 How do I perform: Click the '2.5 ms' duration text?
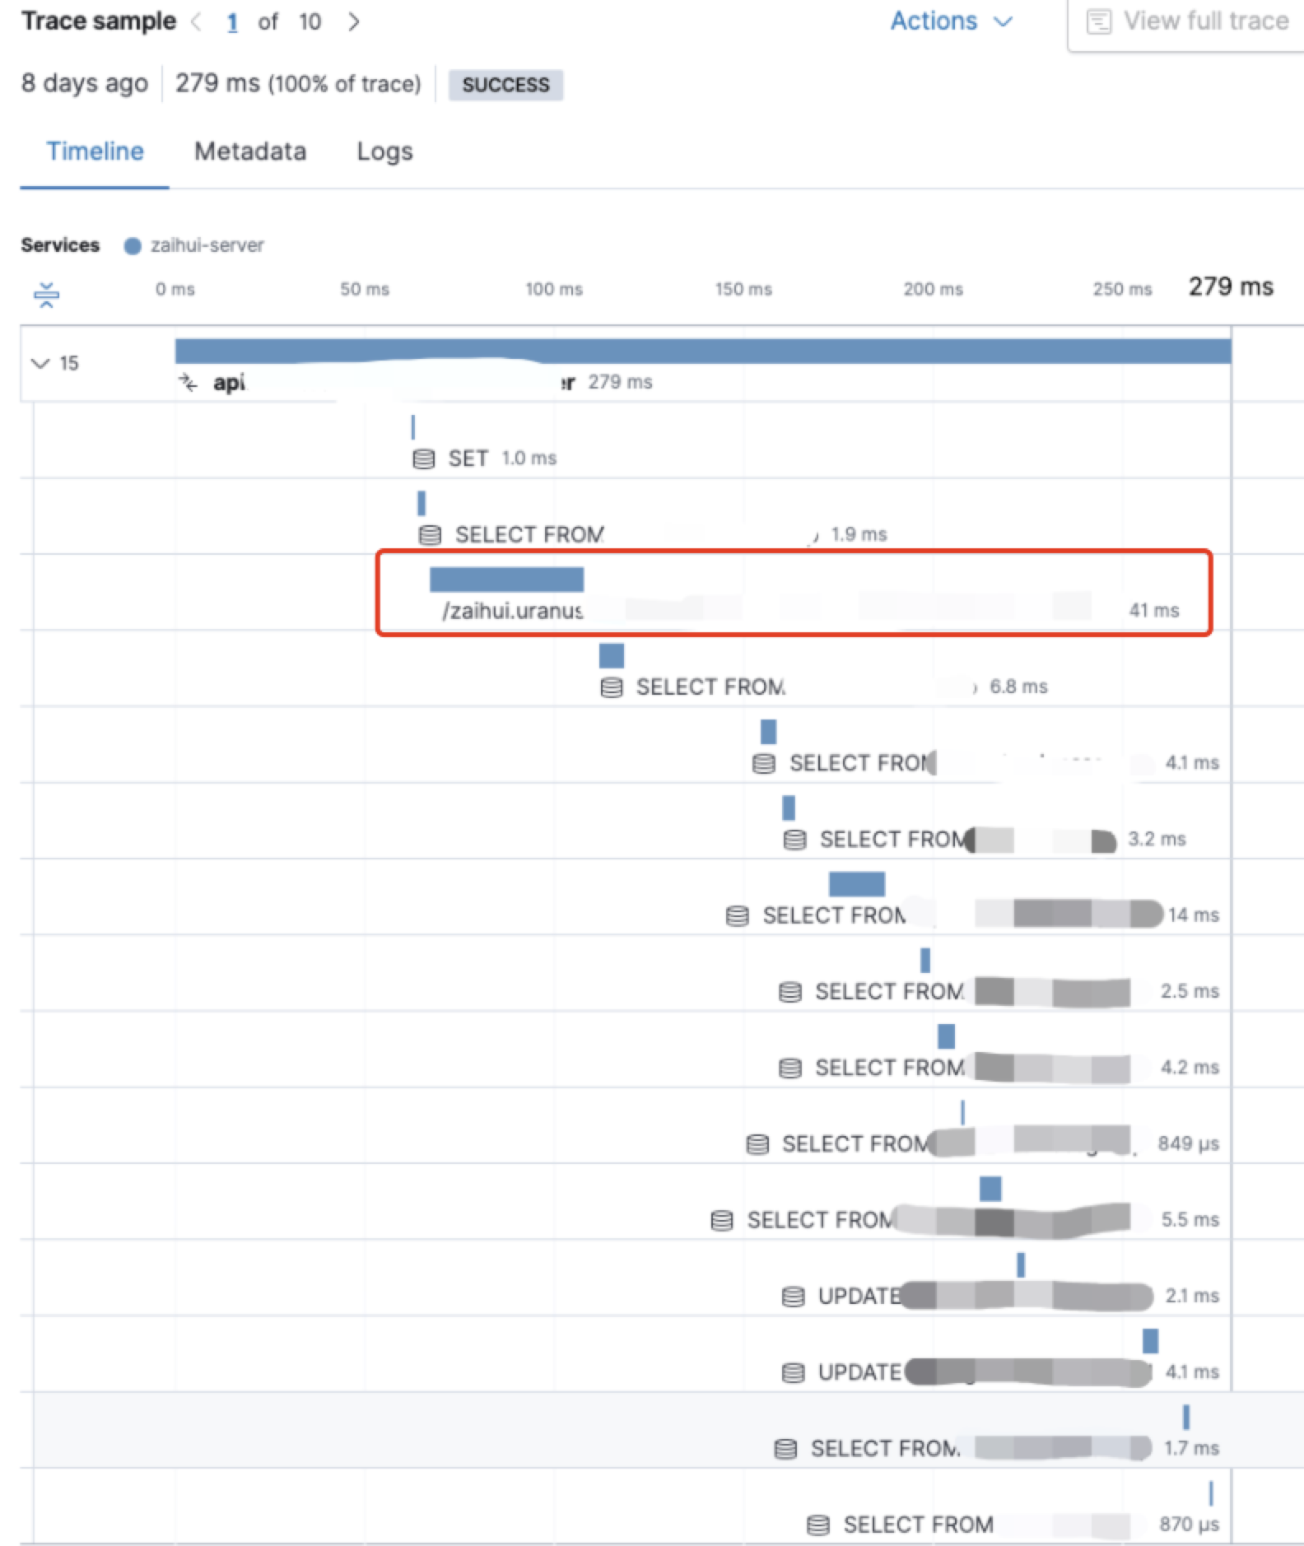click(1190, 992)
